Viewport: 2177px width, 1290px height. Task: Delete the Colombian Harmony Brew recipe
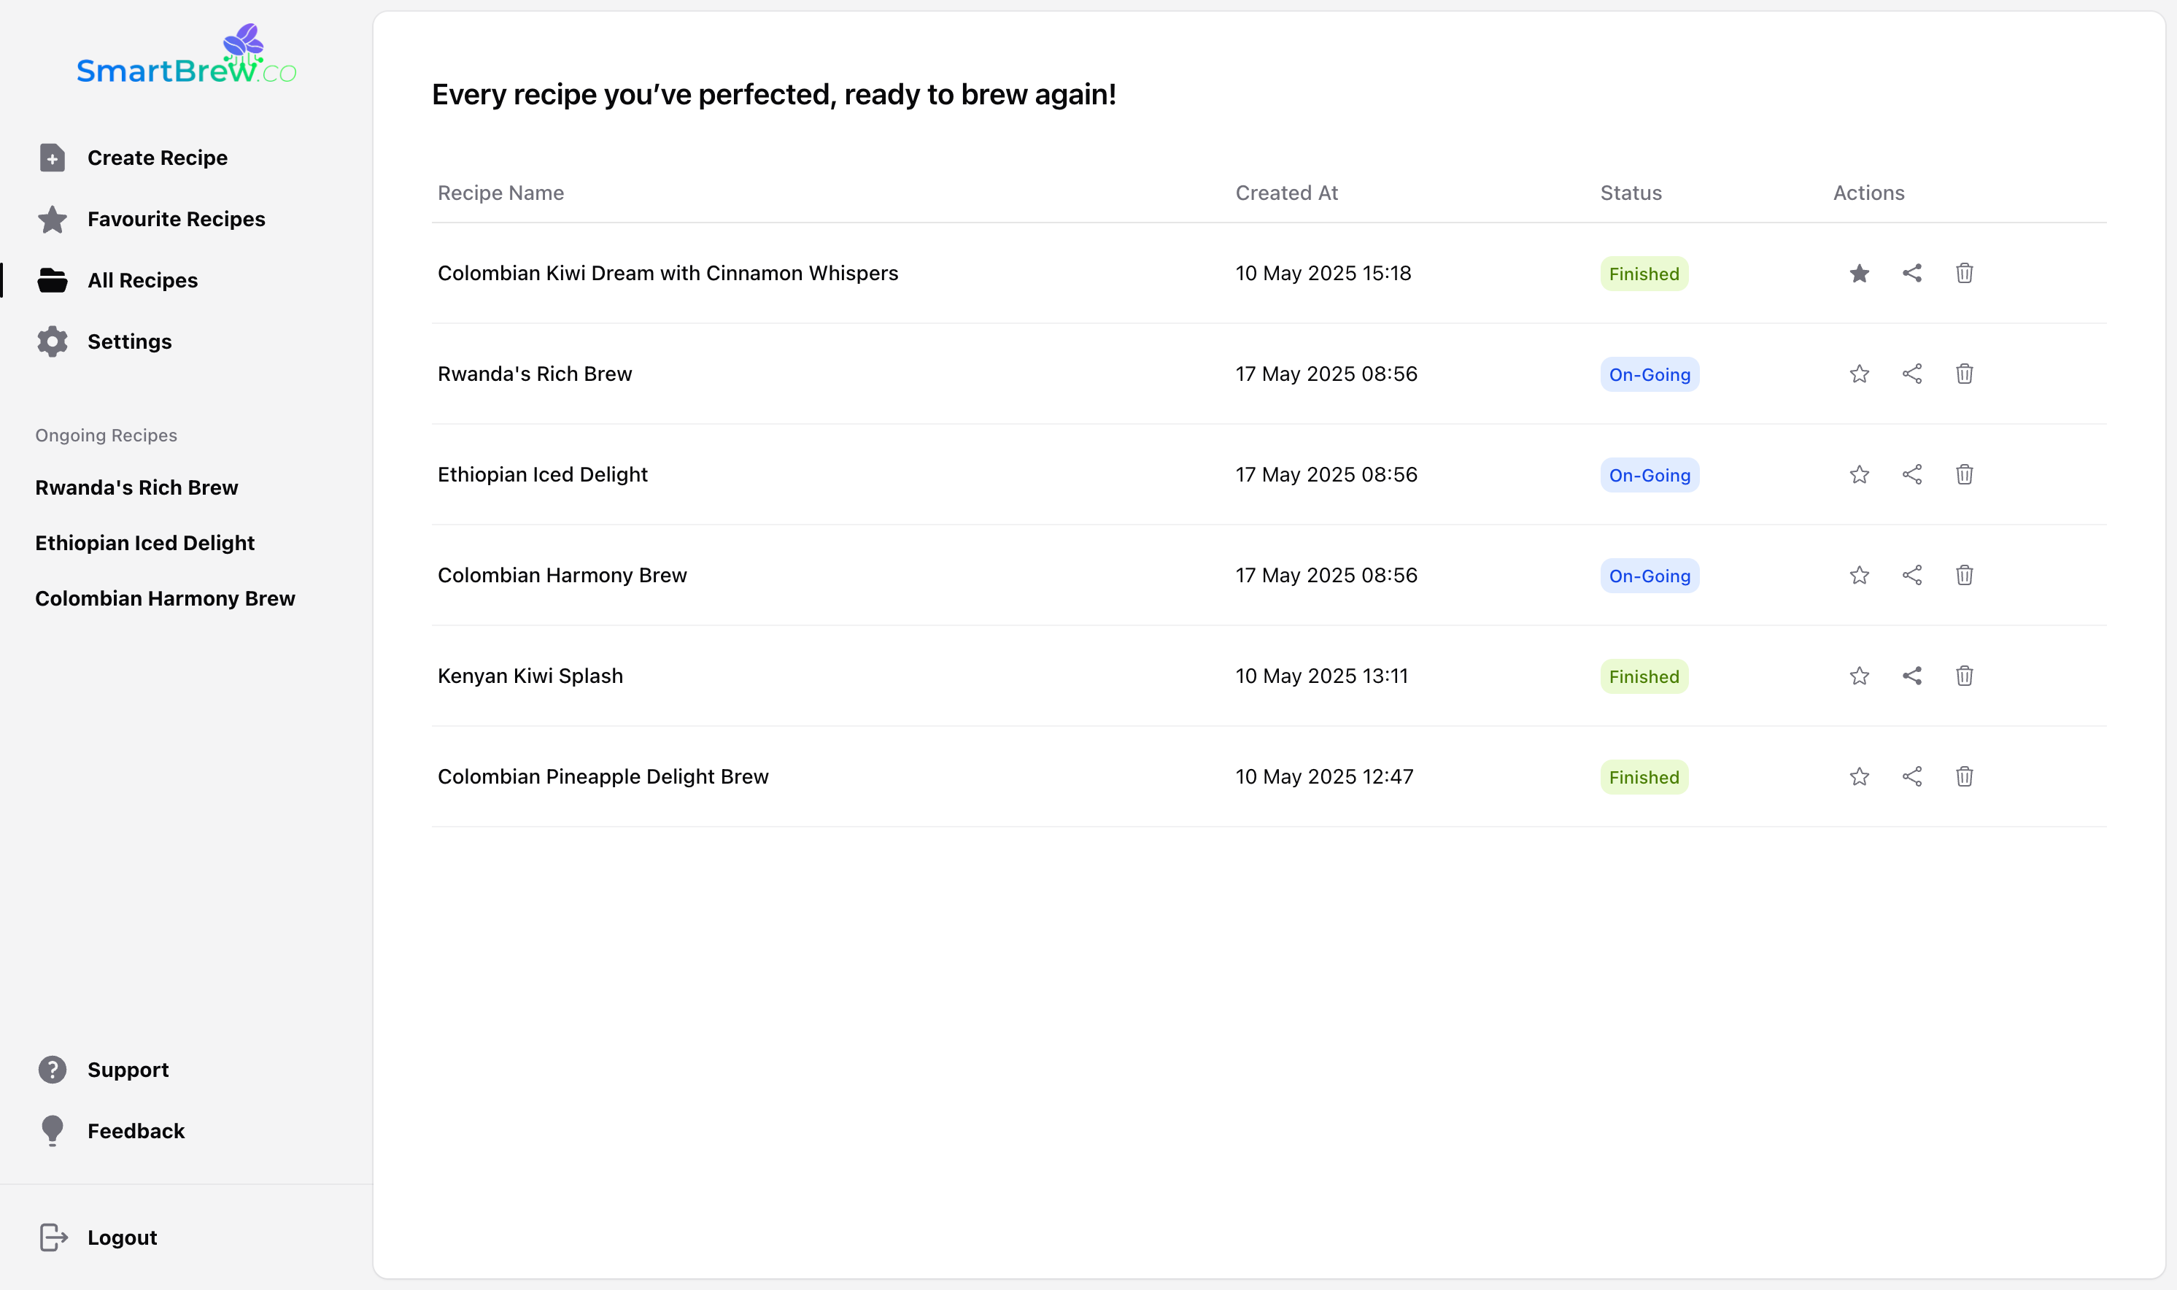(x=1964, y=576)
